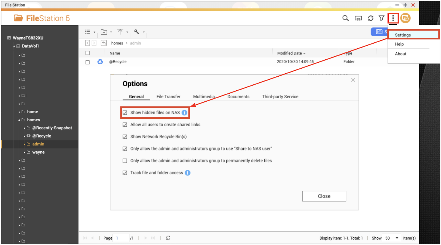Click the Page number input field
Viewport: 441px width, 245px height.
tap(121, 238)
